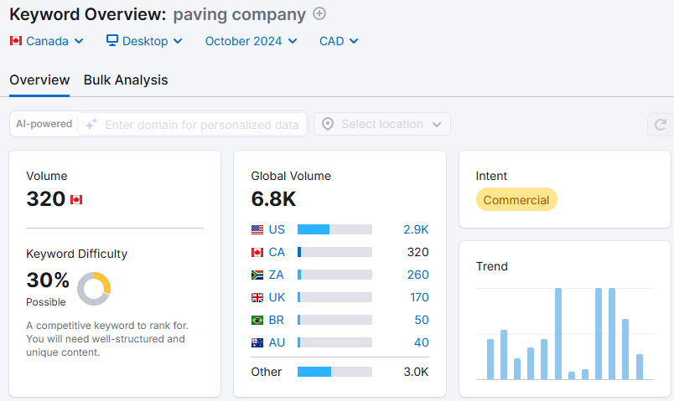
Task: Click the Possible difficulty label
Action: point(45,302)
